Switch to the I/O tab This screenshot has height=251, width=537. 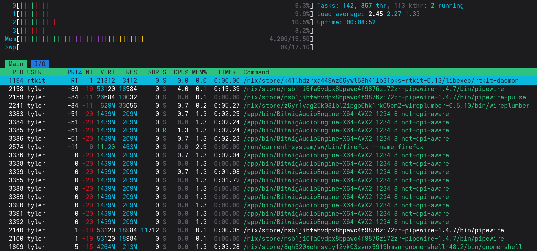(x=40, y=64)
